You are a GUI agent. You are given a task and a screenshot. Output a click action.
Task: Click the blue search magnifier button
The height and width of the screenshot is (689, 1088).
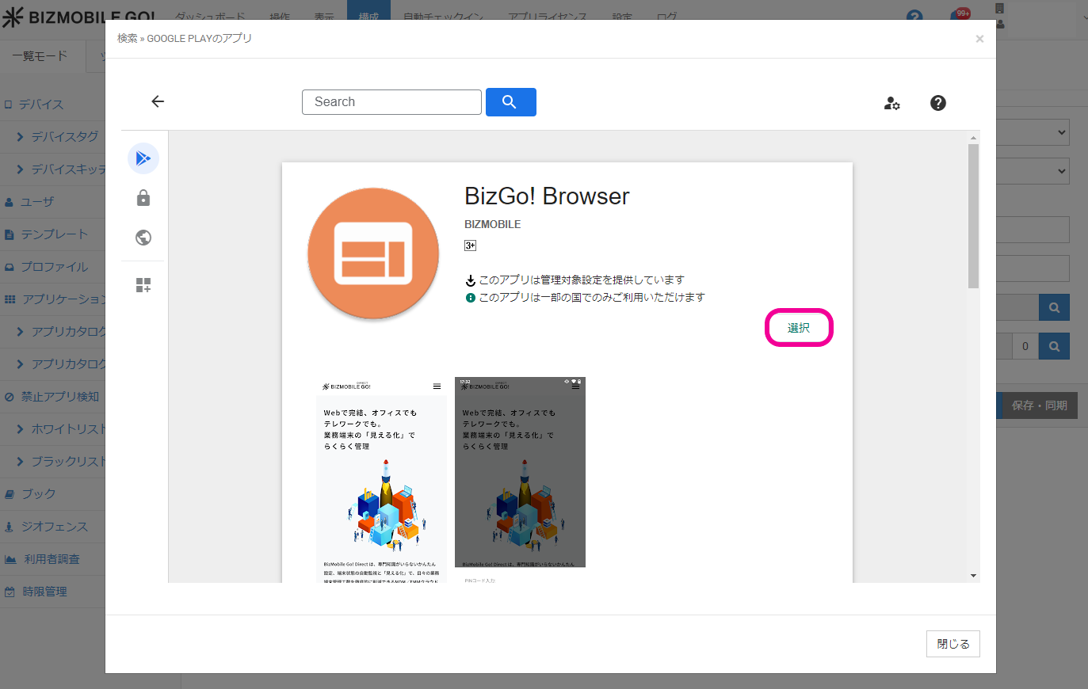pyautogui.click(x=510, y=102)
